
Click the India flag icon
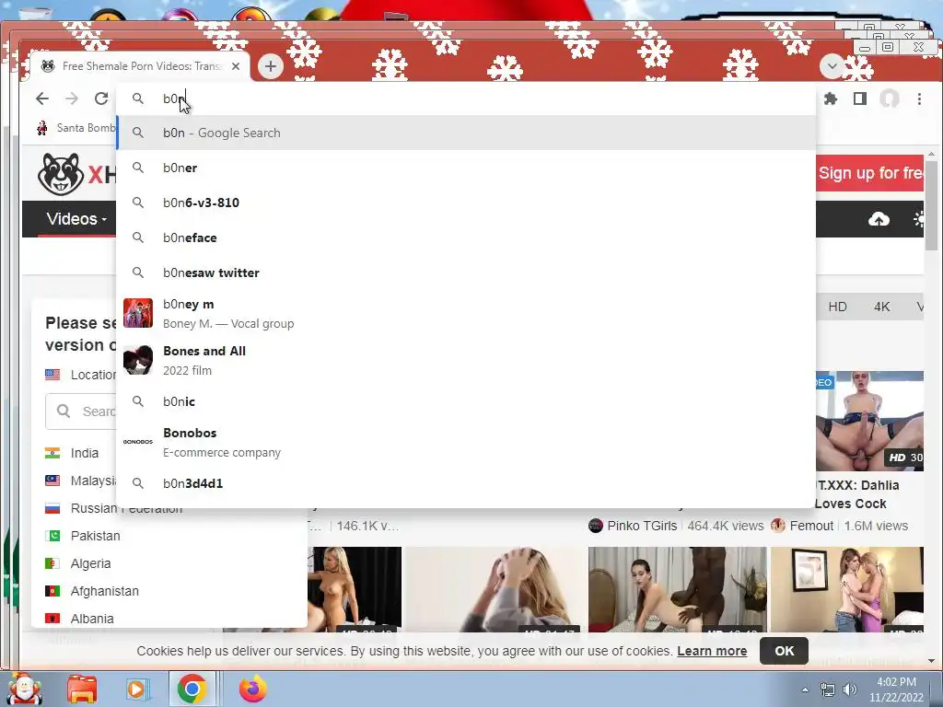pos(52,453)
